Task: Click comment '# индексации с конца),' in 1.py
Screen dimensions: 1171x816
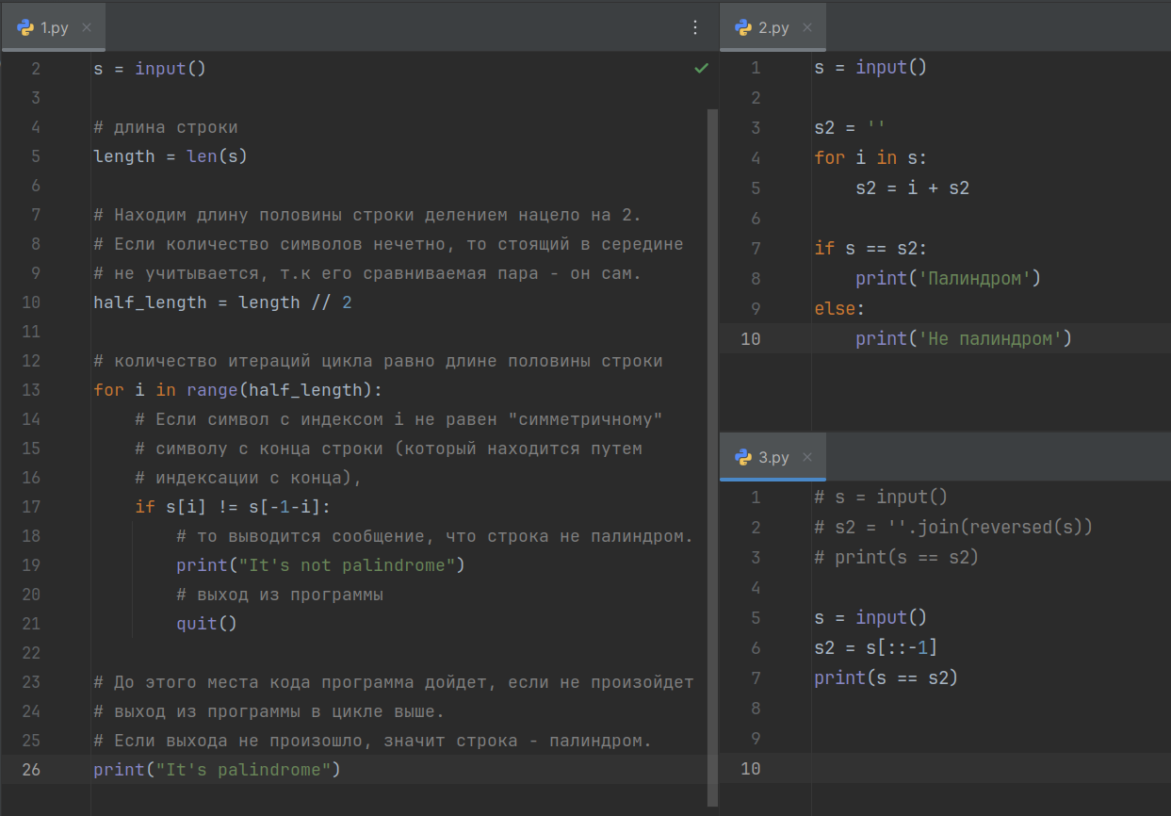Action: [249, 477]
